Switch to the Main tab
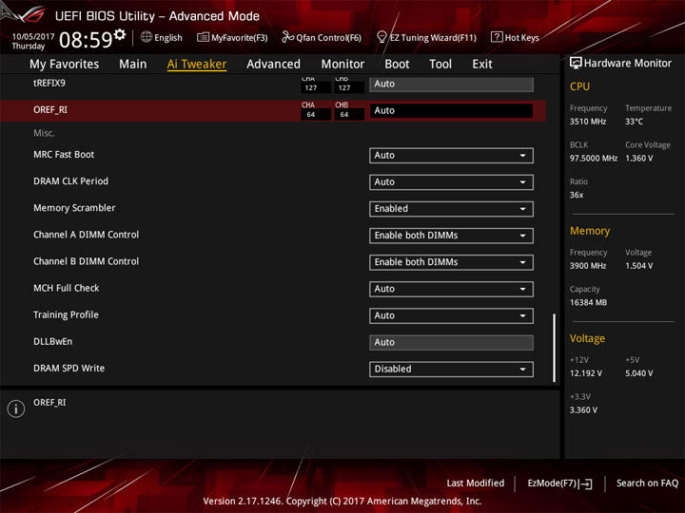 click(x=133, y=65)
